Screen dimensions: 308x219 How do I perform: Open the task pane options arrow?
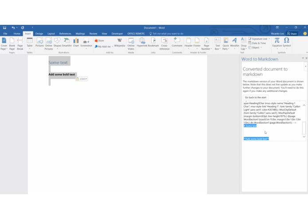(x=303, y=58)
